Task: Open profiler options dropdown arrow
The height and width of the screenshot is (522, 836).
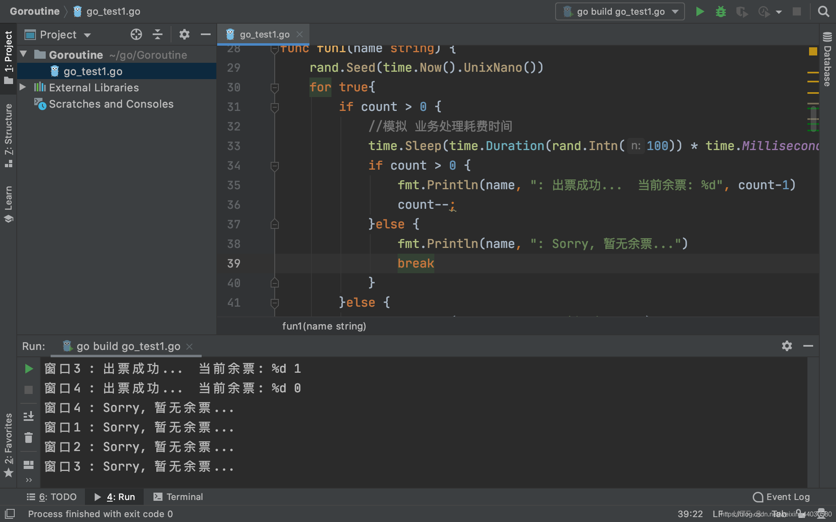Action: (x=779, y=12)
